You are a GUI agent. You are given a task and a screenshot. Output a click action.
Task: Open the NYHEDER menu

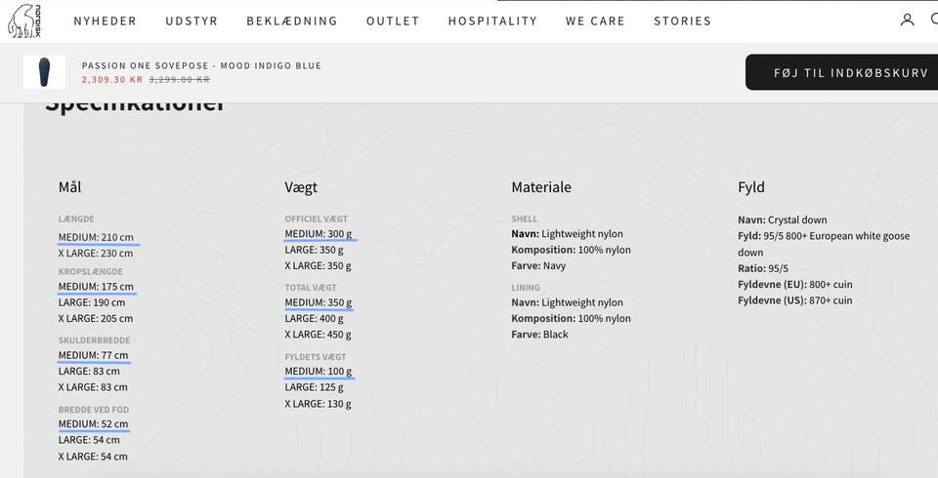(x=106, y=20)
